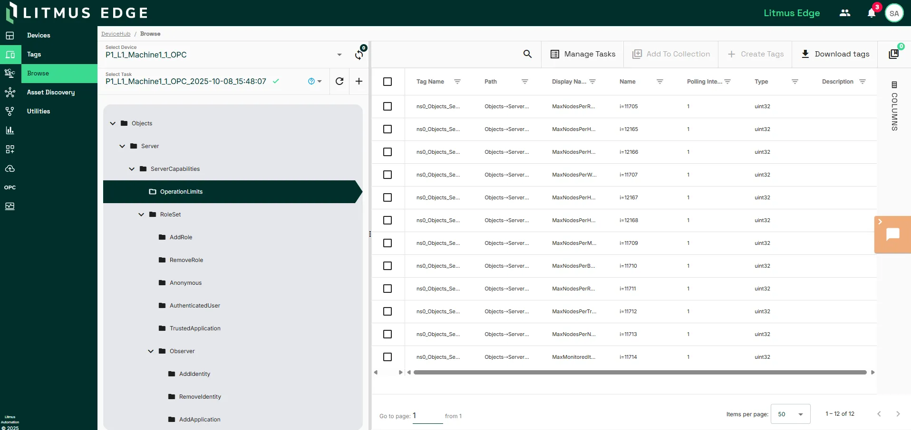Toggle the select-all header checkbox

click(388, 82)
